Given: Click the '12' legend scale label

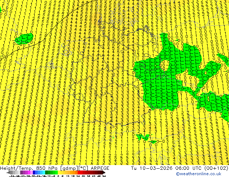Looking at the screenshot, I should point(68,176).
